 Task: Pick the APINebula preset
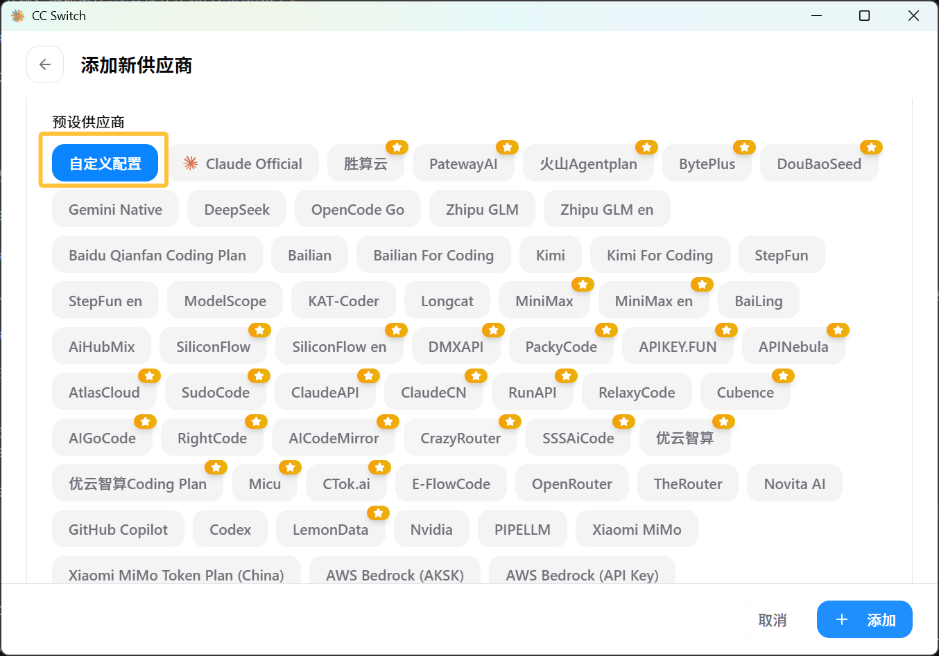pyautogui.click(x=793, y=346)
